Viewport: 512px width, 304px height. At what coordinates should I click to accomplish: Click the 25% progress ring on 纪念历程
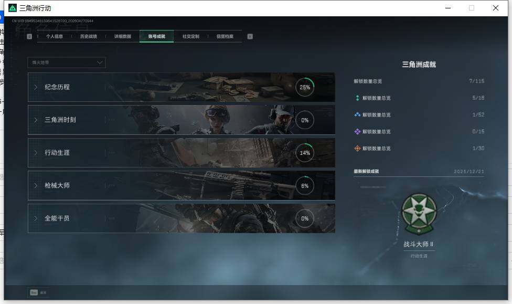coord(305,87)
